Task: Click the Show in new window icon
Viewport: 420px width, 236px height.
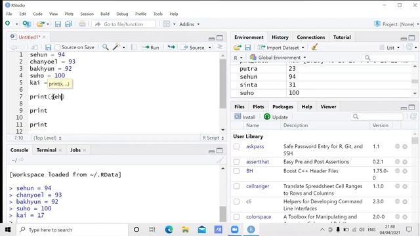Action: (35, 47)
